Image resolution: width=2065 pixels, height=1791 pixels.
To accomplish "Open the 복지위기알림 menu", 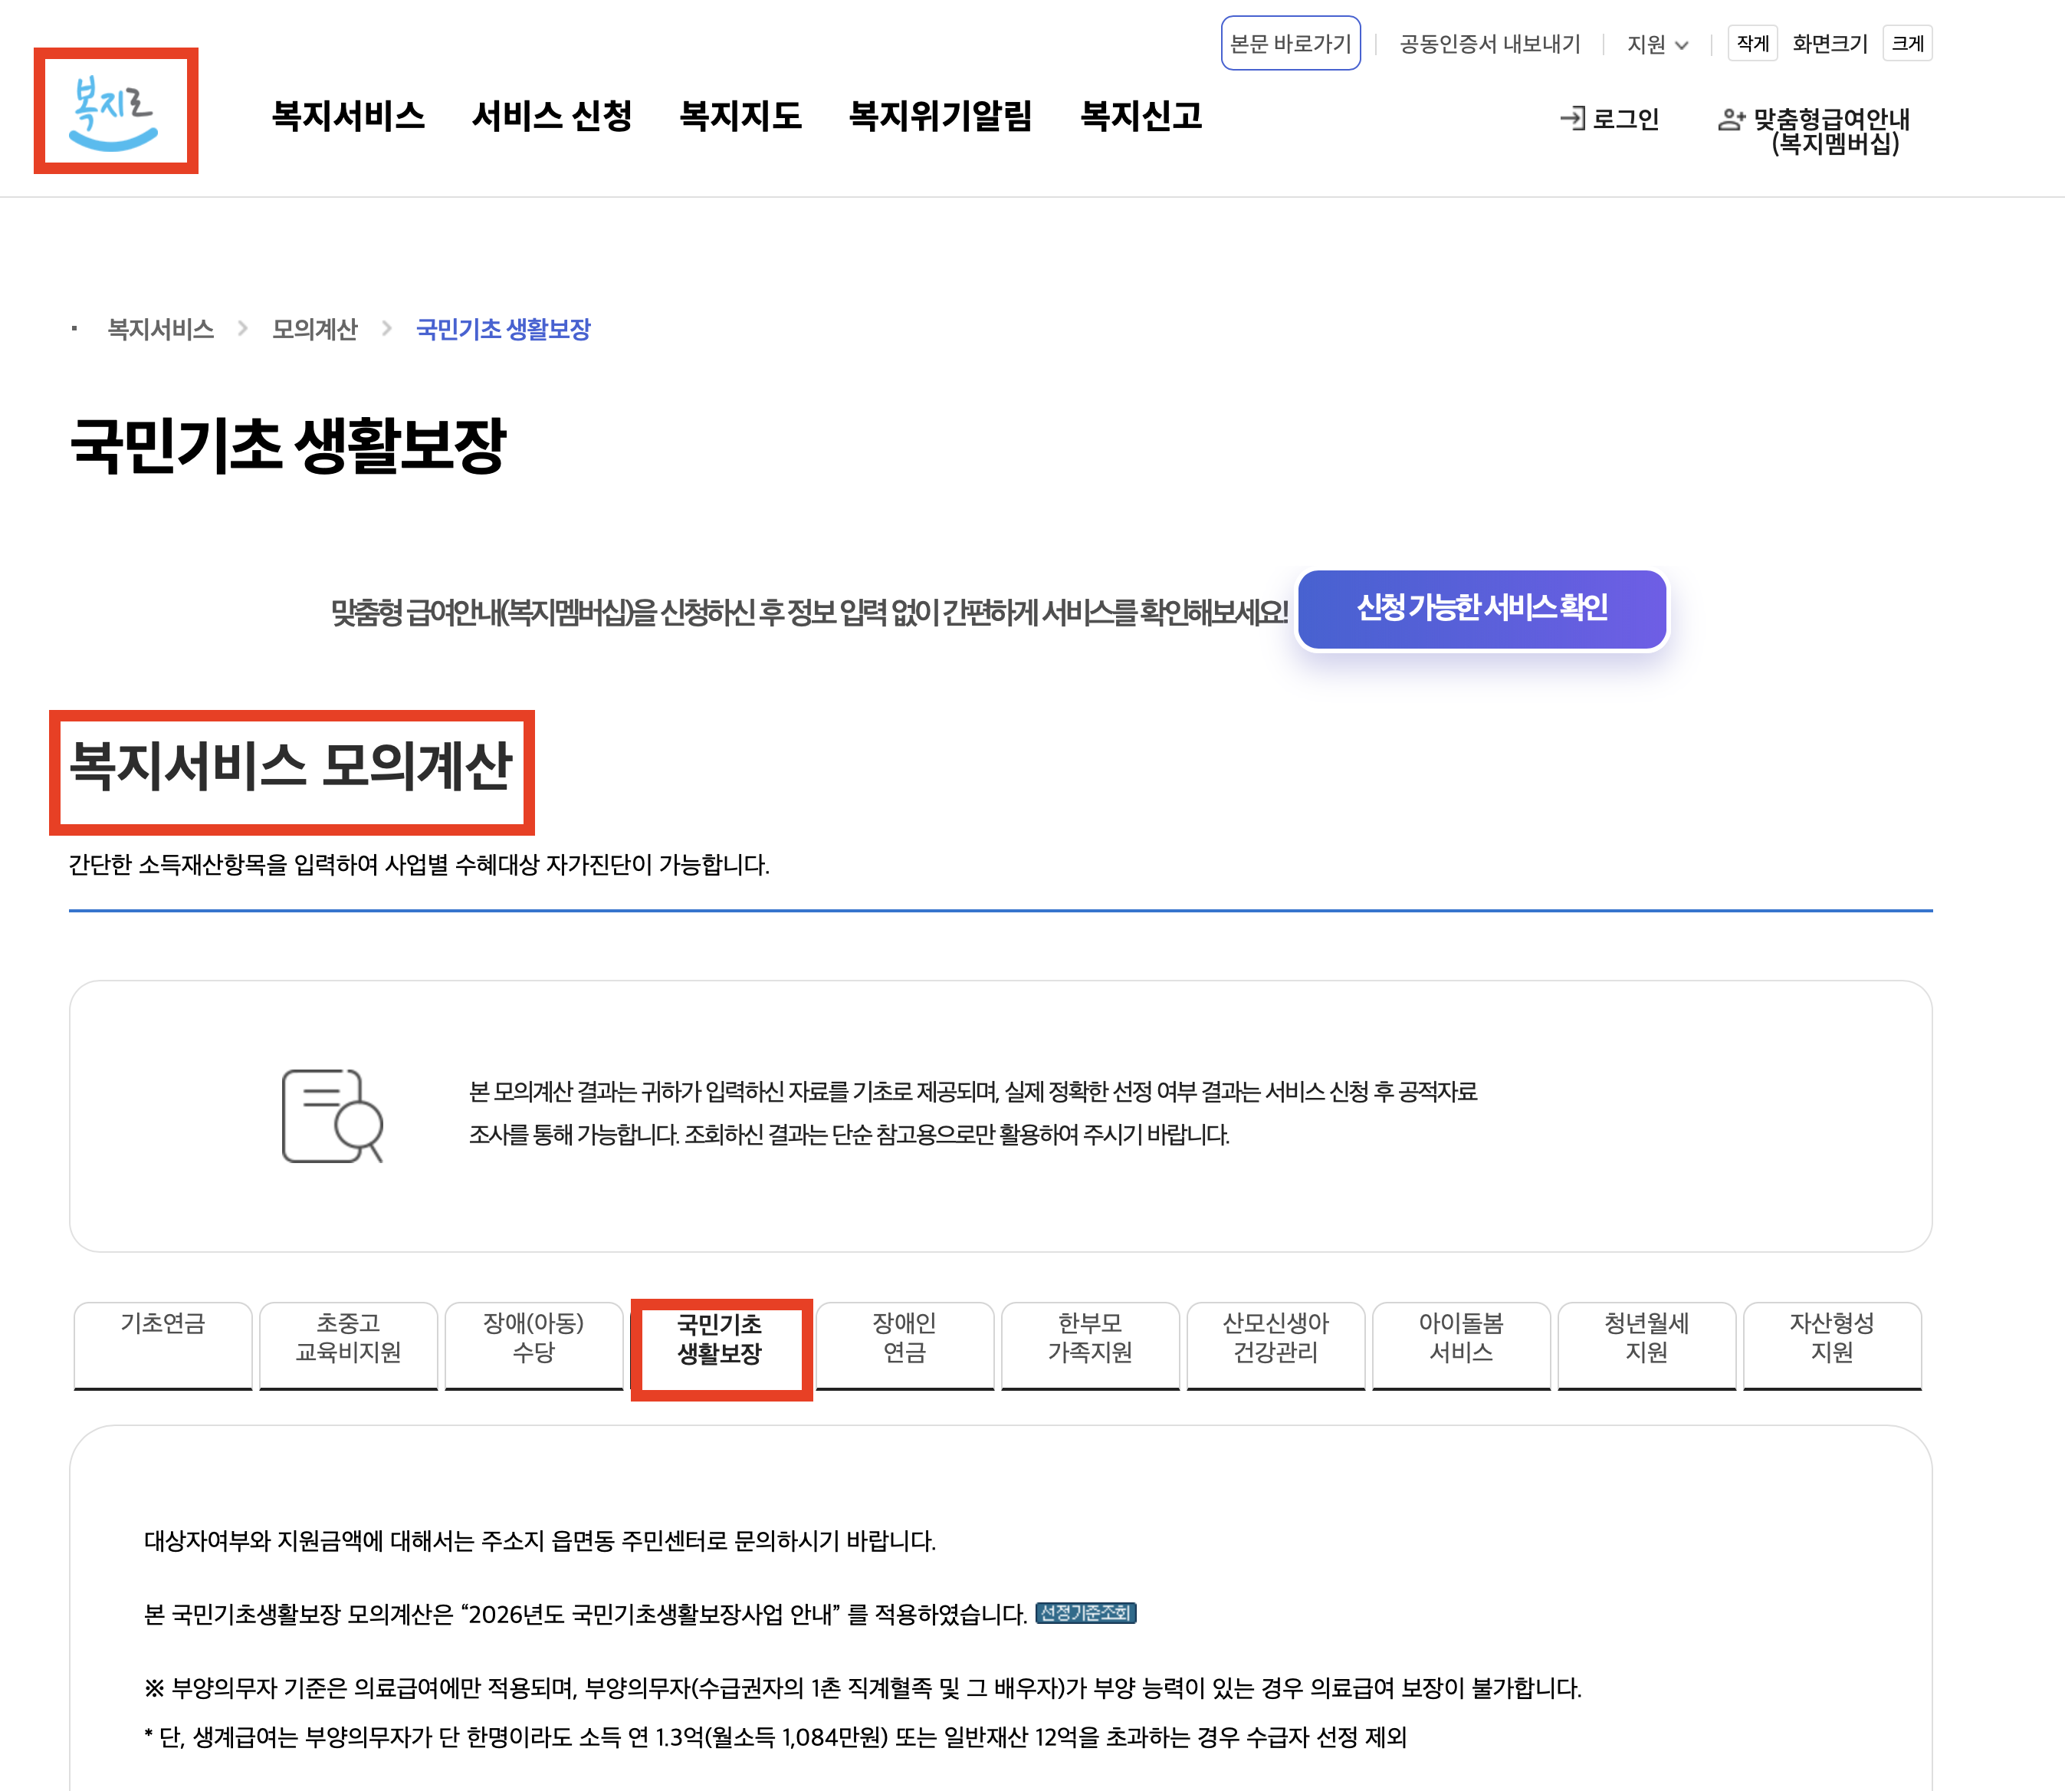I will pos(939,116).
